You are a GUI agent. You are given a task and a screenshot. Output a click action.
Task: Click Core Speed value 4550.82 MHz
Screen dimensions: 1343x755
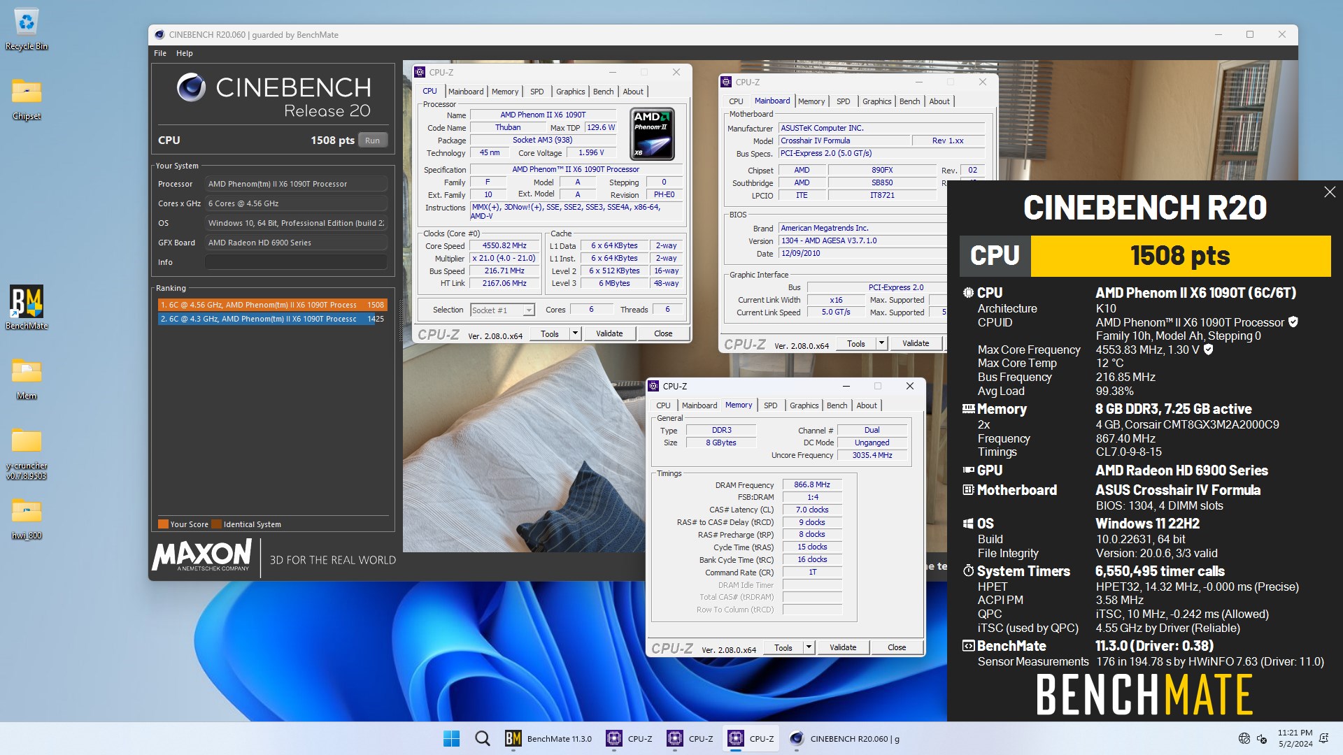click(504, 245)
